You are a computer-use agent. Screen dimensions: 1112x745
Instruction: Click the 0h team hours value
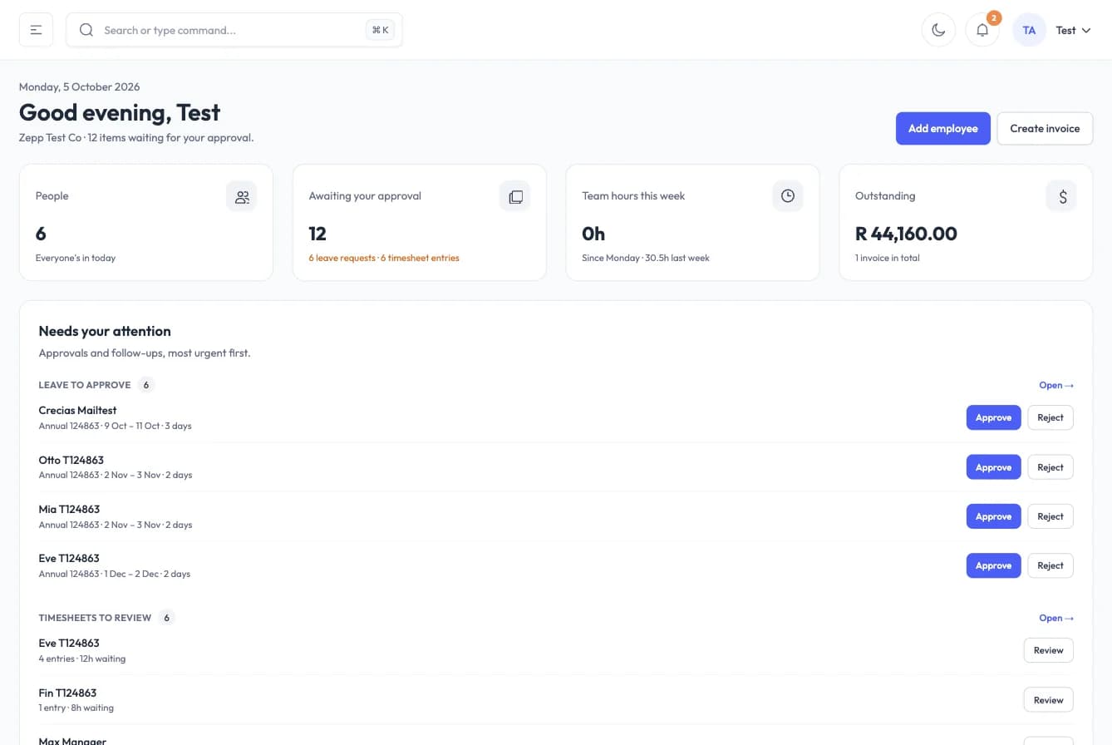click(593, 234)
